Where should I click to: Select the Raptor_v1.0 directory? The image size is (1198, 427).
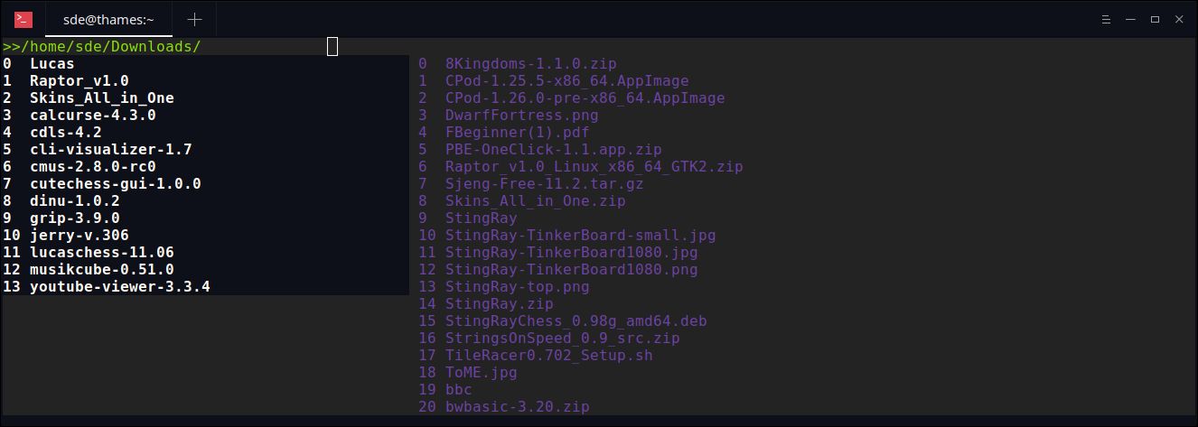click(x=80, y=81)
